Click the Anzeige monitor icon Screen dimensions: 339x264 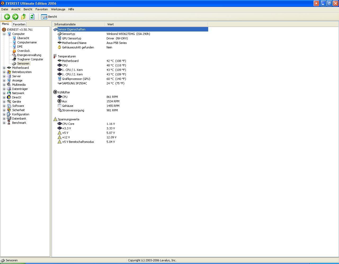point(9,80)
